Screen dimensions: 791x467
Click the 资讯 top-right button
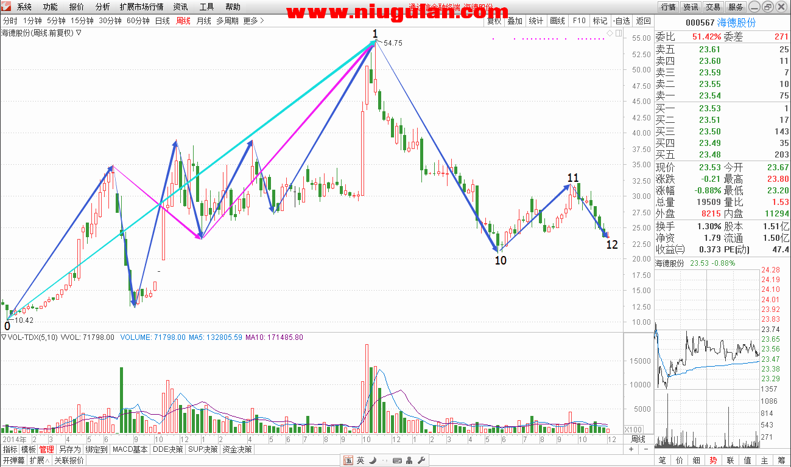coord(691,7)
